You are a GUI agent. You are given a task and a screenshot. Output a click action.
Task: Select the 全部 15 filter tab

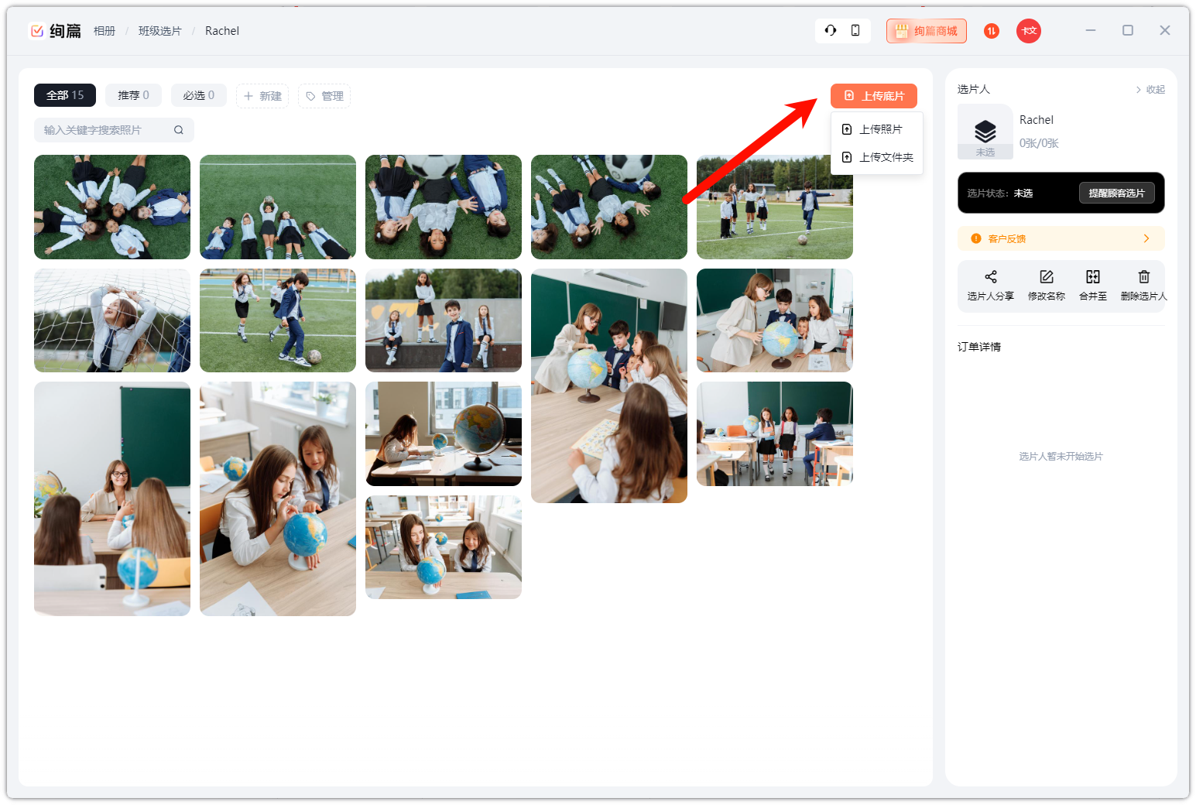(x=65, y=95)
